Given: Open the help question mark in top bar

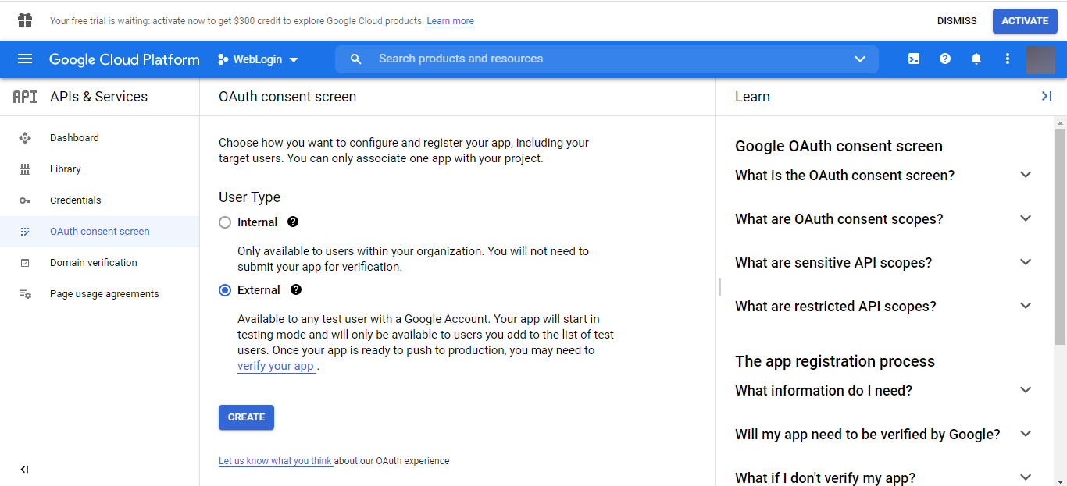Looking at the screenshot, I should (x=945, y=59).
